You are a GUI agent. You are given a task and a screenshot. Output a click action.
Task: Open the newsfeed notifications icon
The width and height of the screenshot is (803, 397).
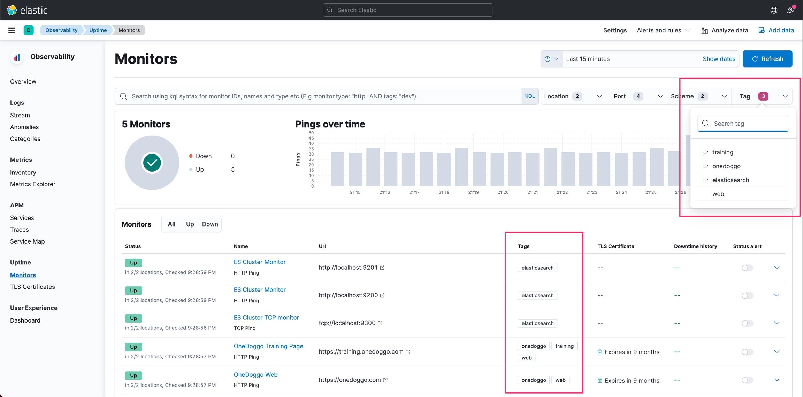(790, 10)
